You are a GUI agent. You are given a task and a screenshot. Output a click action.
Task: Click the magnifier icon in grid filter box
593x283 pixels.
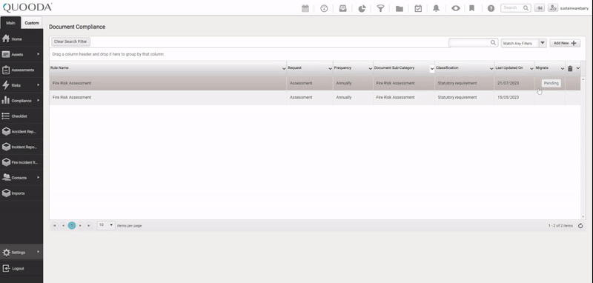(493, 43)
